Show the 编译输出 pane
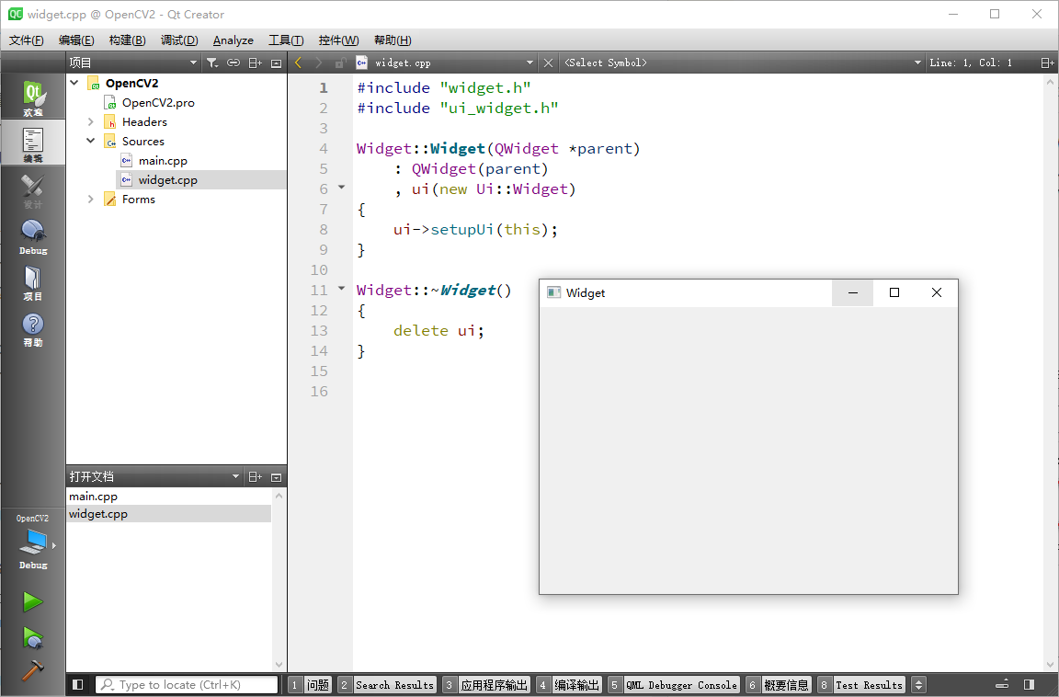Image resolution: width=1059 pixels, height=697 pixels. click(569, 685)
